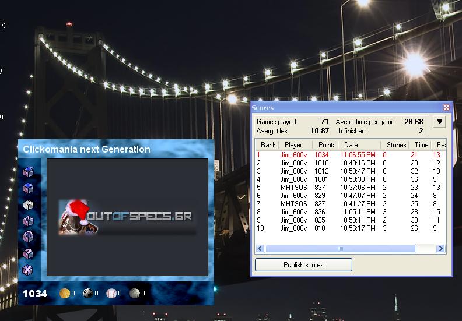Select the score entry with 1016 points

pyautogui.click(x=351, y=163)
